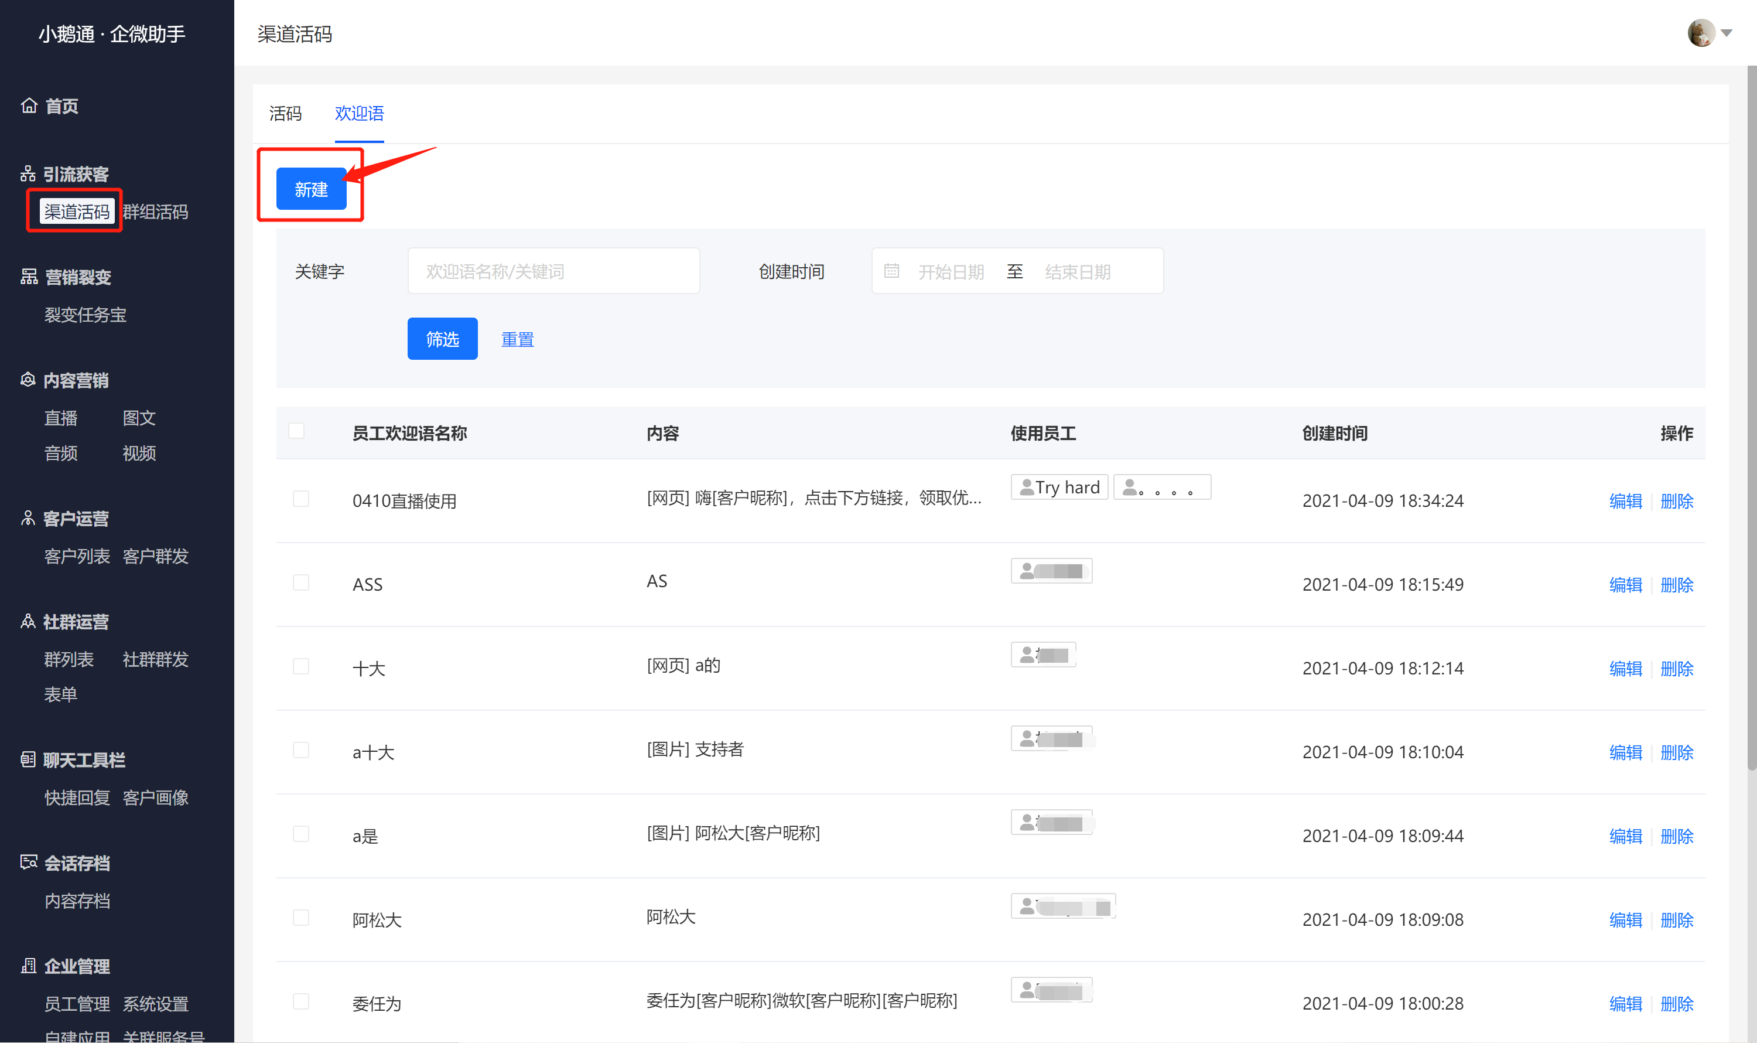Click the 0410直播使用 name cell

click(x=405, y=501)
